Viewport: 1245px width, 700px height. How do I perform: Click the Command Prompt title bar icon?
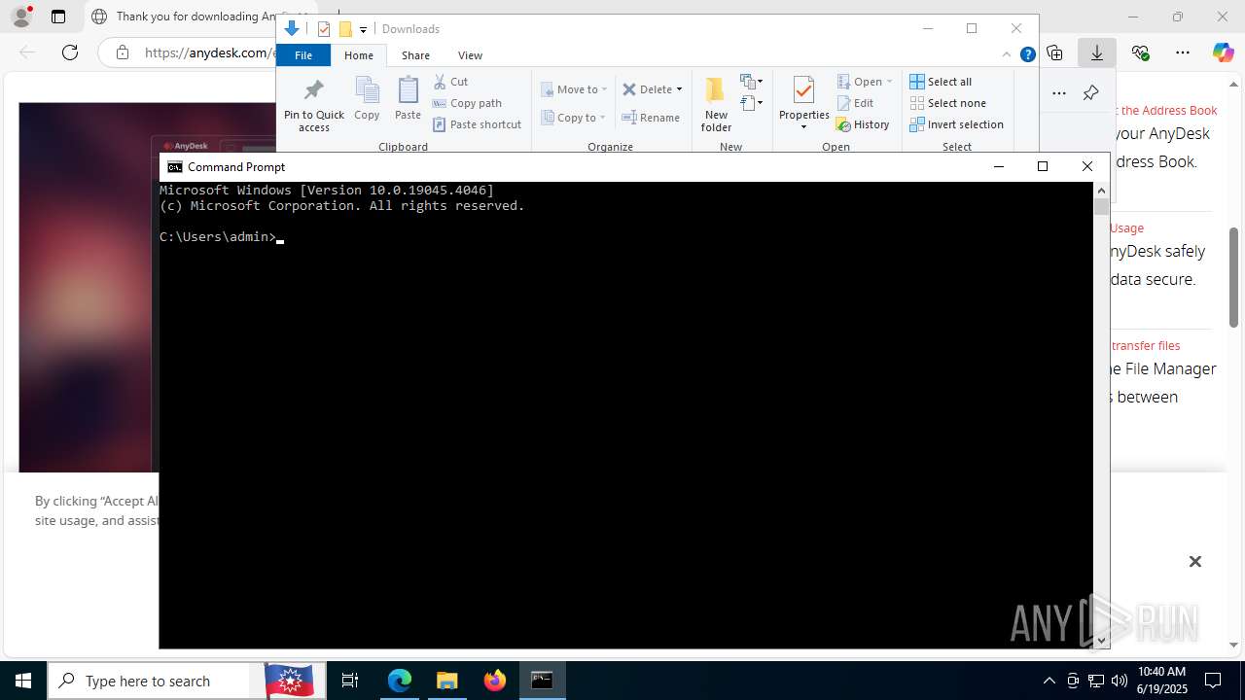point(175,167)
